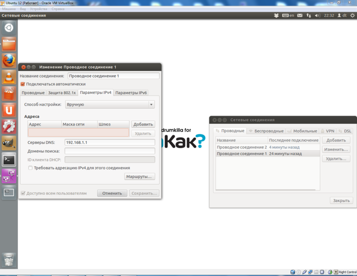Open the sound volume indicator
The height and width of the screenshot is (276, 357).
tap(318, 15)
